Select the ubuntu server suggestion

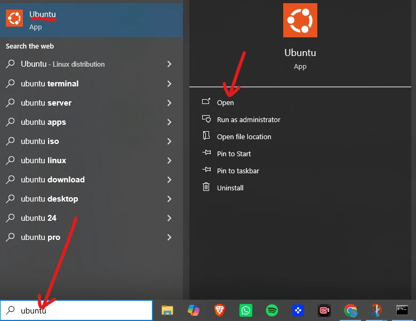(91, 103)
